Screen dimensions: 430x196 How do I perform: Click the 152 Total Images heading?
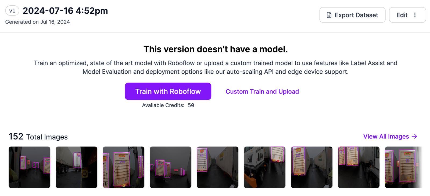tap(38, 137)
